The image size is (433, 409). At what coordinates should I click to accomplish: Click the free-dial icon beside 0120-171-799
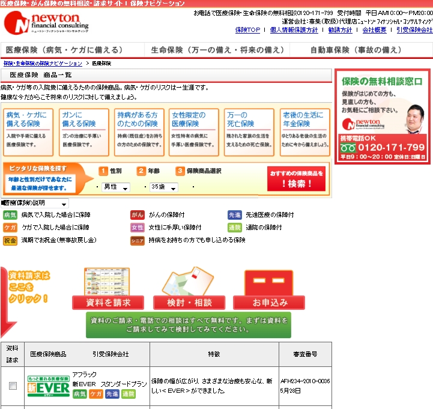[348, 148]
